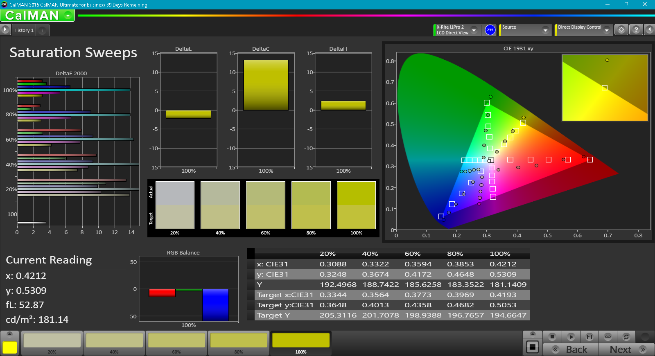Open help with the question mark icon
The width and height of the screenshot is (655, 356).
click(x=636, y=30)
